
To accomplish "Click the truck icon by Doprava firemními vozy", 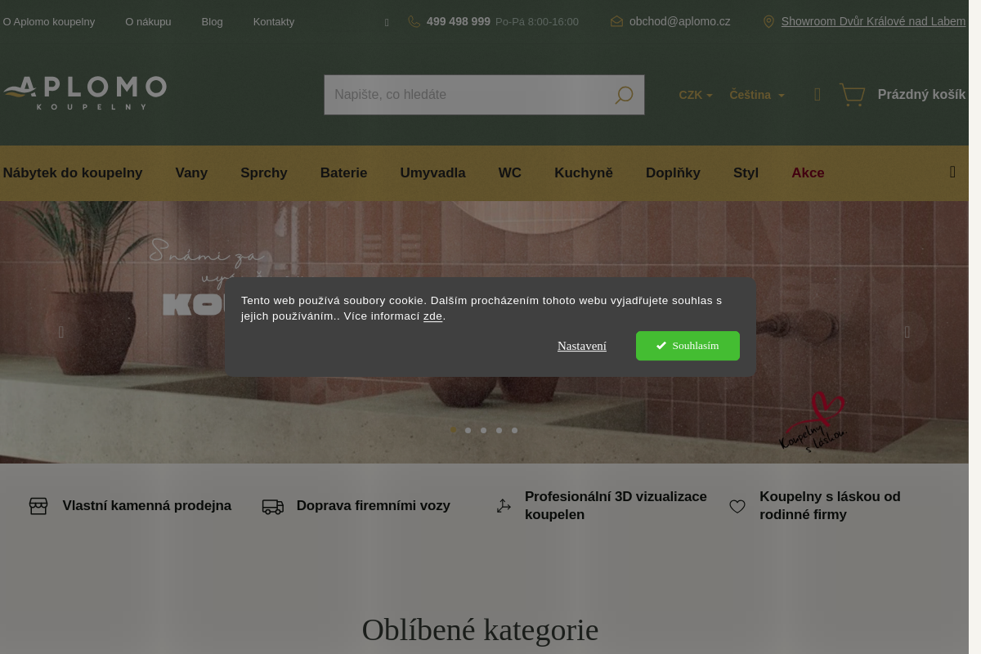I will click(272, 507).
